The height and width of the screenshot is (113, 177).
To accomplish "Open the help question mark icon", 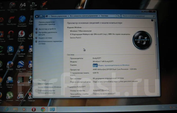I will tap(152, 20).
